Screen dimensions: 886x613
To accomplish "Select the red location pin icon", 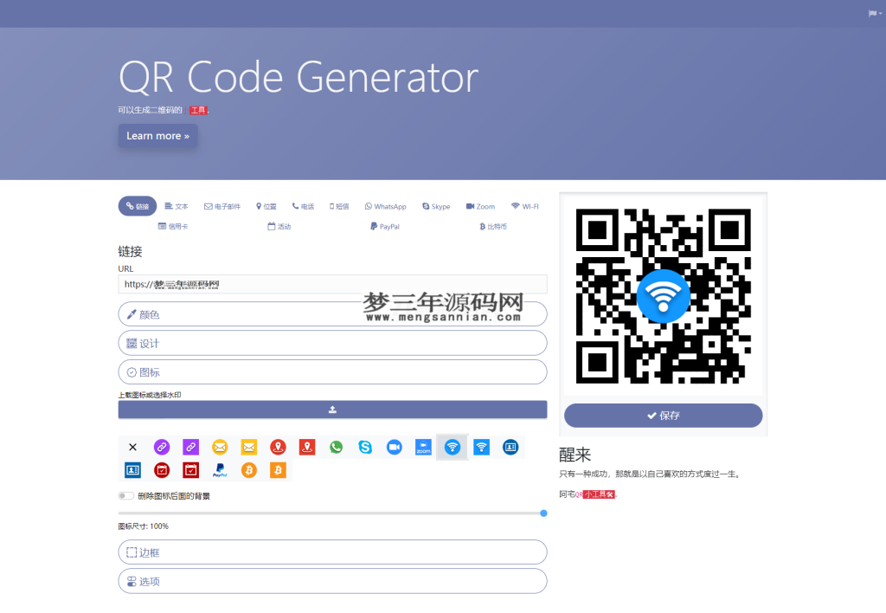I will (x=278, y=448).
